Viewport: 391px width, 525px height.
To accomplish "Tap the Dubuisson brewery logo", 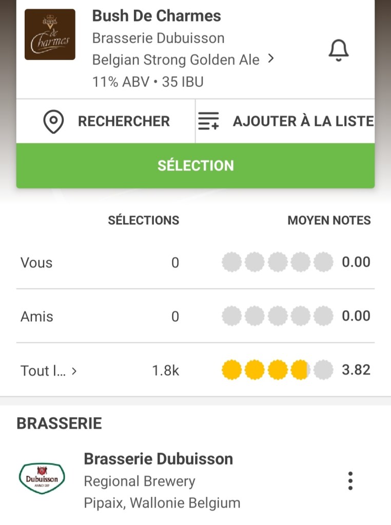I will coord(42,479).
